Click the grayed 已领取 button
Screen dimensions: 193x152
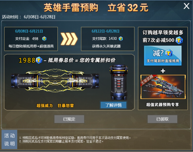coord(162,119)
